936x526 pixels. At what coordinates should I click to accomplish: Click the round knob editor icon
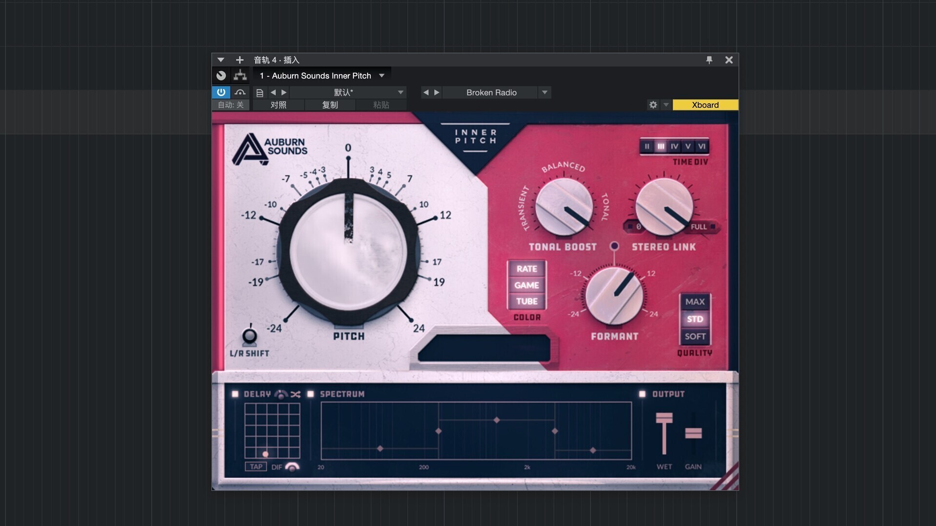click(221, 75)
